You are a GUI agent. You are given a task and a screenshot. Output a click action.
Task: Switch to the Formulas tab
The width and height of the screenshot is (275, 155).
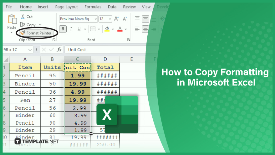coord(93,7)
